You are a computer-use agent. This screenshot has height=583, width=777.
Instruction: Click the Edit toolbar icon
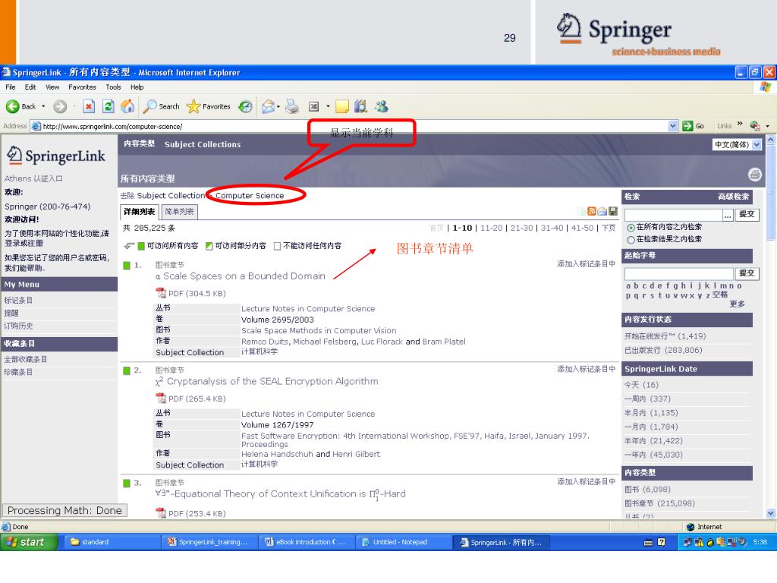pyautogui.click(x=313, y=106)
